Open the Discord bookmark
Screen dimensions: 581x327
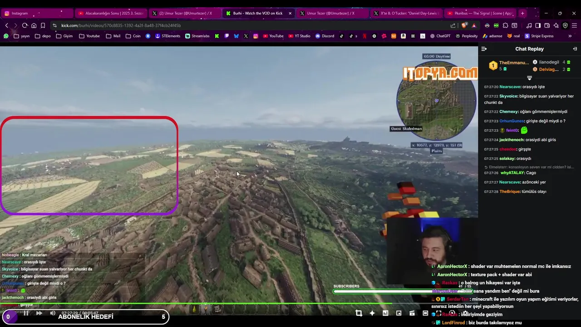(x=325, y=36)
